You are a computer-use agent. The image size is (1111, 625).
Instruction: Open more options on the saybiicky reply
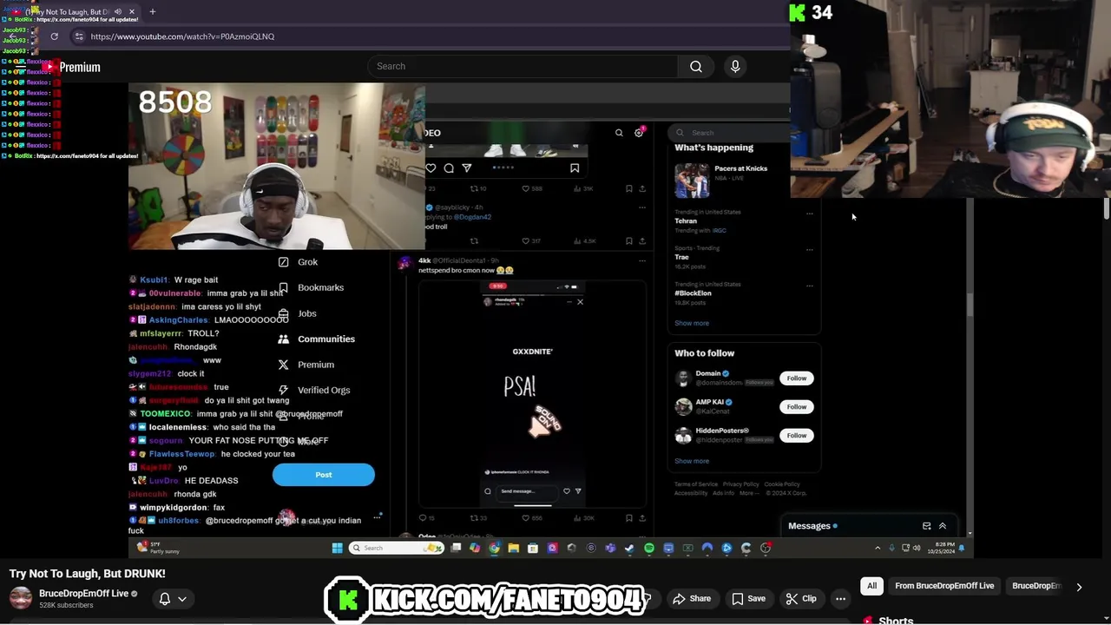pos(642,207)
